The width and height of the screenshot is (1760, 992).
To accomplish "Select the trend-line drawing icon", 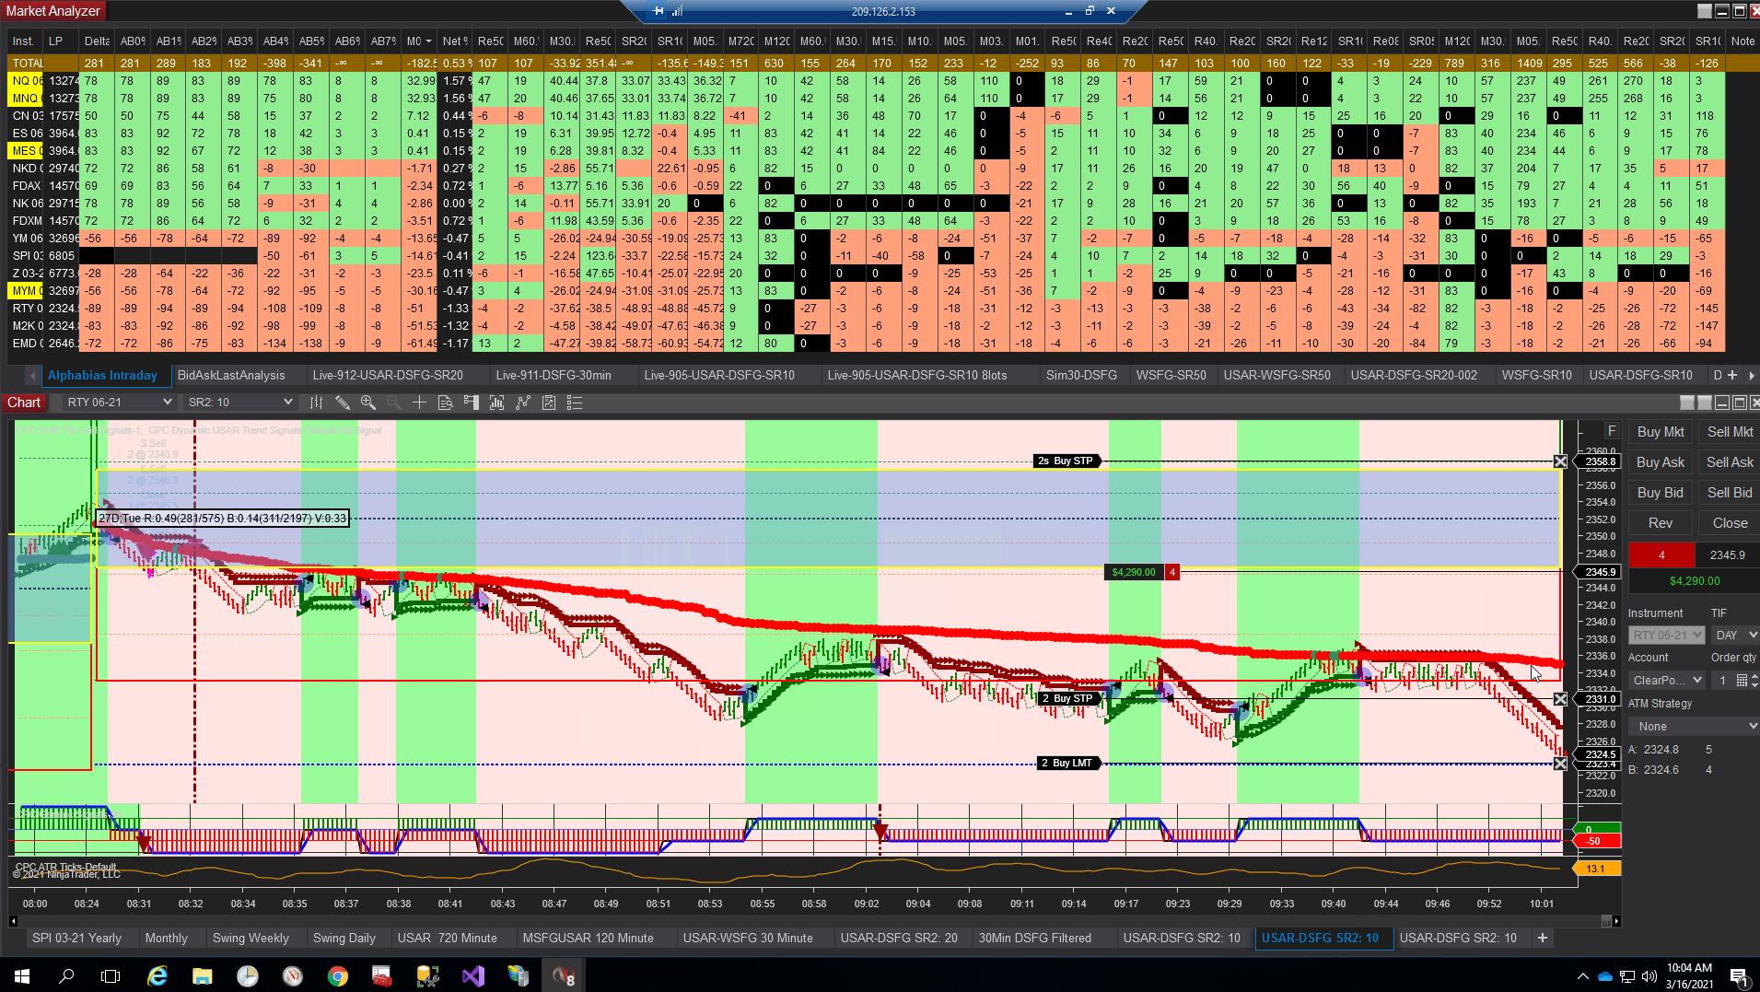I will (x=523, y=403).
